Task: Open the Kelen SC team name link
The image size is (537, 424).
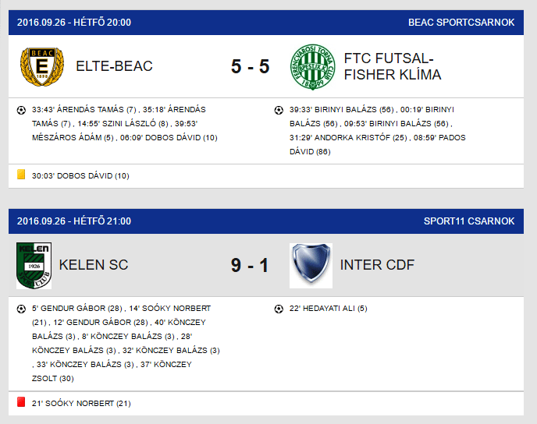Action: (94, 265)
